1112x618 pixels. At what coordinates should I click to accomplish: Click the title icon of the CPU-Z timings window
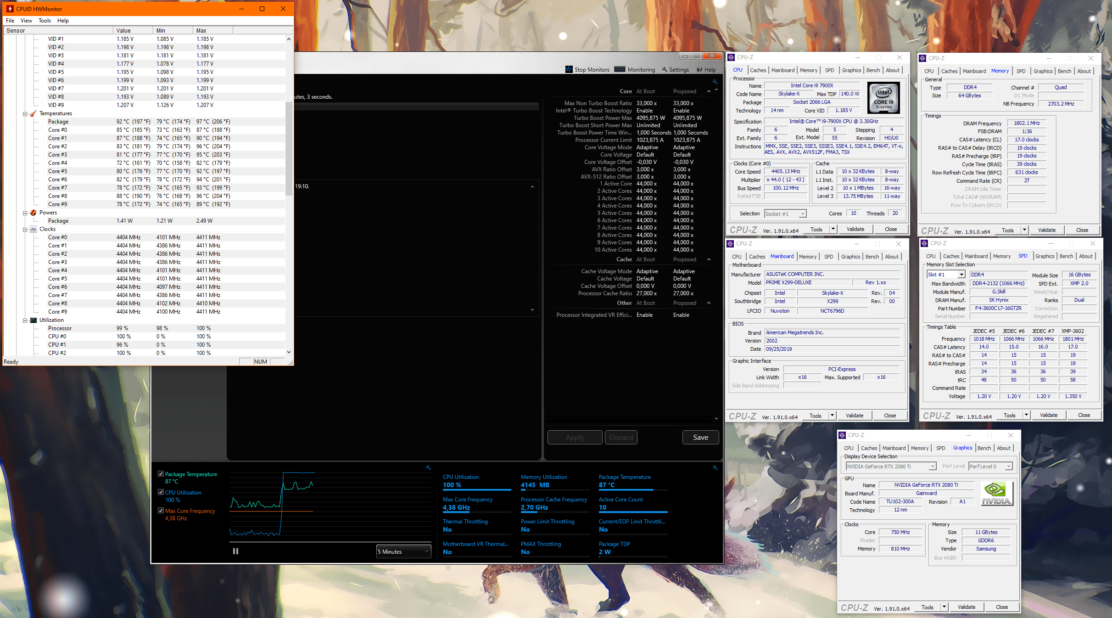point(922,58)
